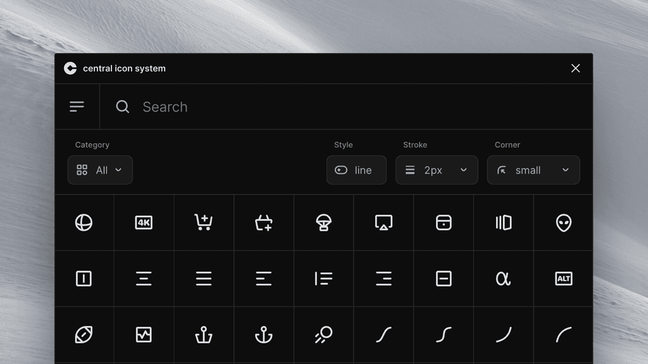Select the AirPlay screen icon

click(383, 222)
